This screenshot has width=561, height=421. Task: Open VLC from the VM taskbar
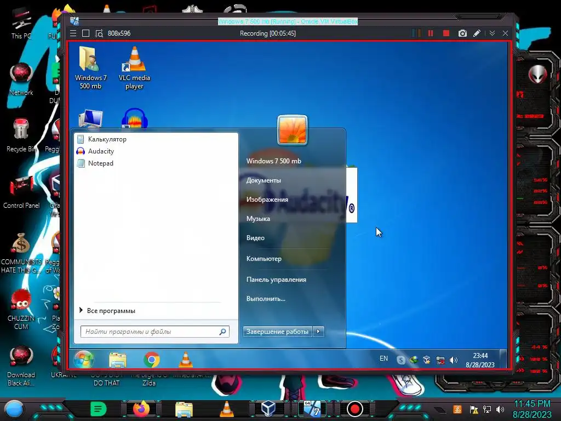tap(186, 360)
